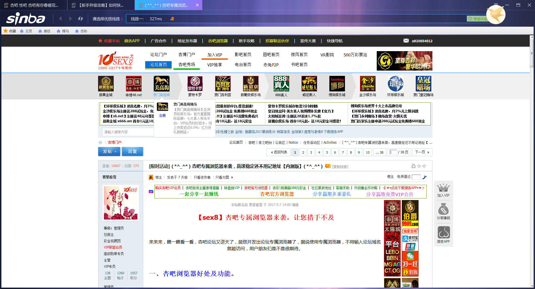Open the 地址发布器 menu item

(x=187, y=41)
